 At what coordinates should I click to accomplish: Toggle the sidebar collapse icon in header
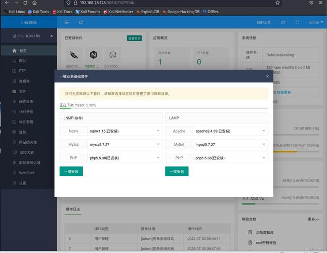pyautogui.click(x=66, y=22)
